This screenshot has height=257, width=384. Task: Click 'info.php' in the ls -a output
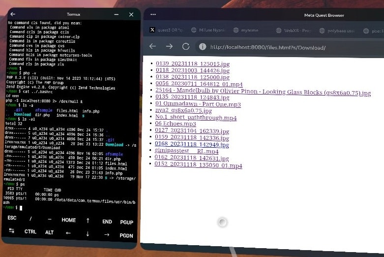tap(91, 111)
